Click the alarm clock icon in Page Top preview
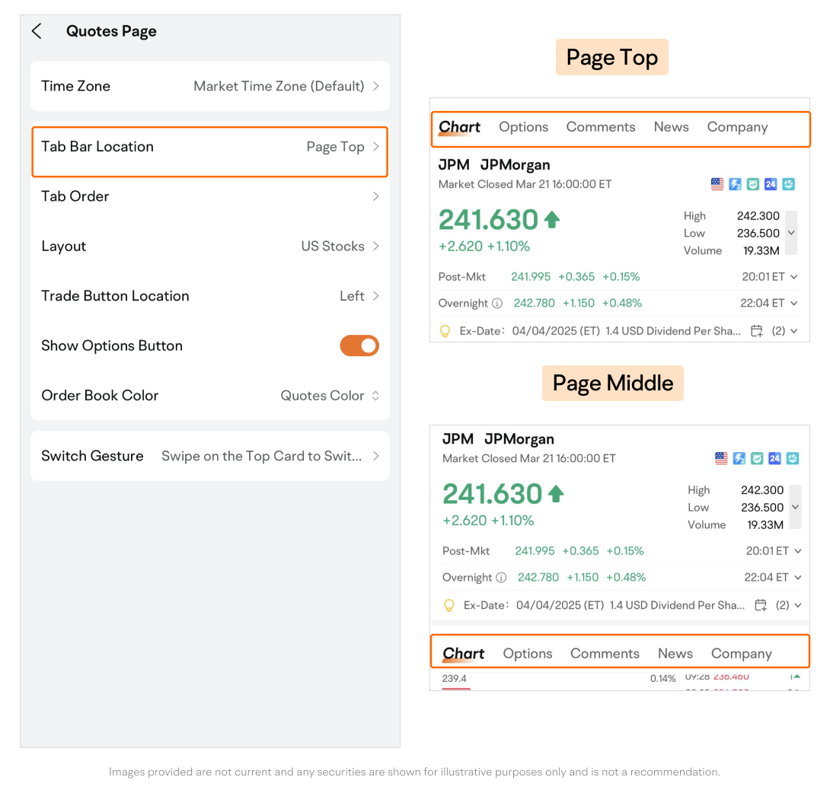The height and width of the screenshot is (793, 830). 752,184
